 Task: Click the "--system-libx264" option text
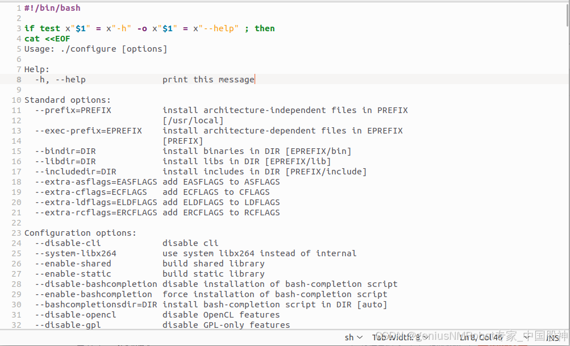click(74, 253)
